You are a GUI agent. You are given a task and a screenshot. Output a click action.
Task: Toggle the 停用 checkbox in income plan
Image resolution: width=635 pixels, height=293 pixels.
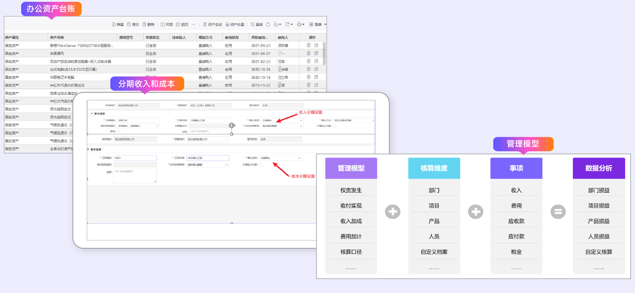pos(118,131)
